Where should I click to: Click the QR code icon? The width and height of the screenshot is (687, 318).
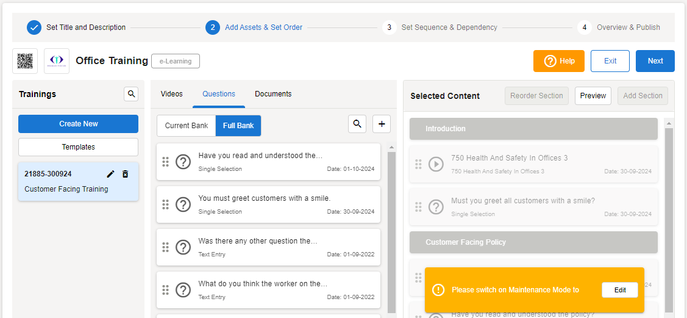point(25,61)
